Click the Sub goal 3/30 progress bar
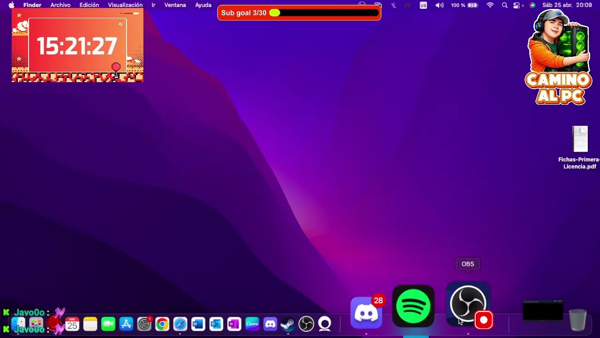 [299, 13]
